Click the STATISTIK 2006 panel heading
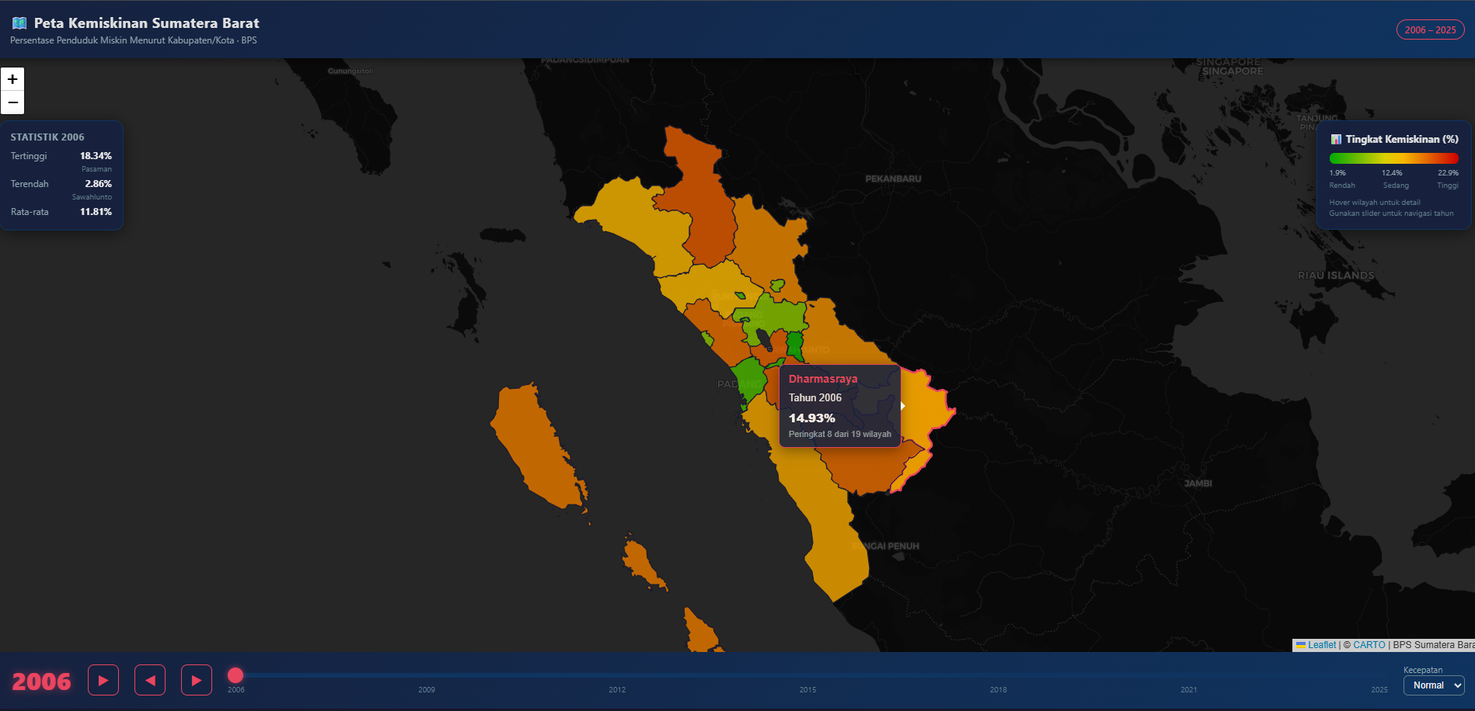Image resolution: width=1475 pixels, height=711 pixels. coord(47,137)
